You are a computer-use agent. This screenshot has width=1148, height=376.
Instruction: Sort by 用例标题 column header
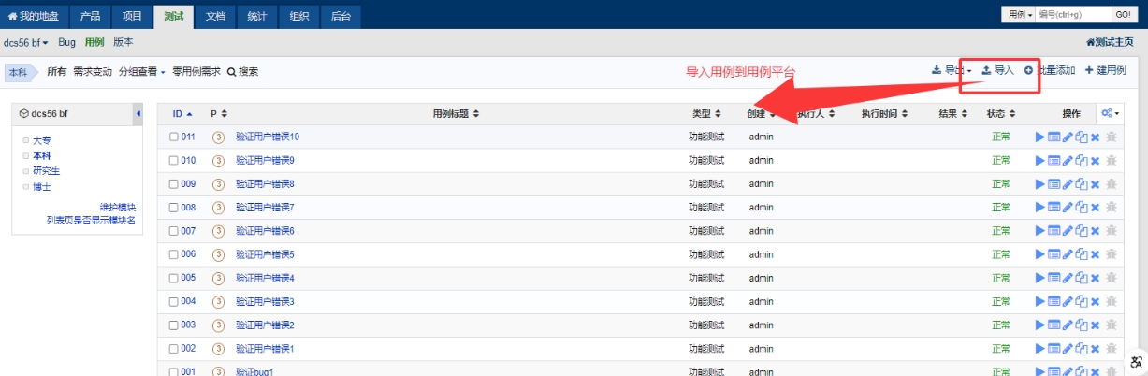click(456, 113)
